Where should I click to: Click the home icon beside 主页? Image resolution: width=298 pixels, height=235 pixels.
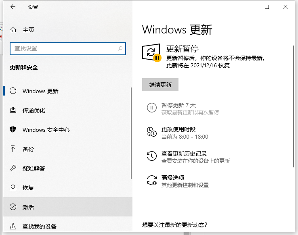(x=13, y=30)
